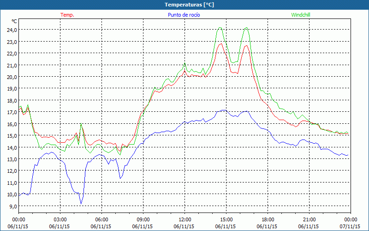The image size is (369, 231).
Task: Click the 14,0 y-axis value
Action: 12,147
